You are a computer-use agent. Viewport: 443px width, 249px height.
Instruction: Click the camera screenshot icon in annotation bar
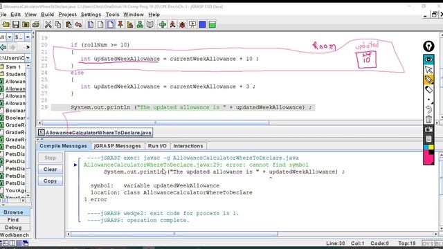[428, 129]
